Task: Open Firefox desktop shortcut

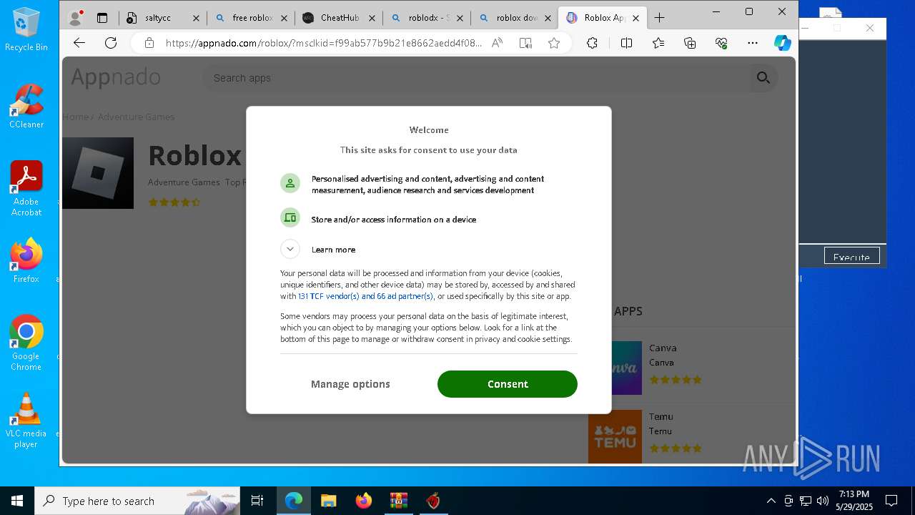Action: (x=26, y=260)
